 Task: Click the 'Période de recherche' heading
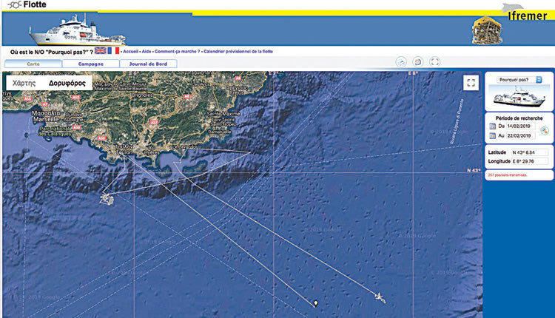[519, 118]
